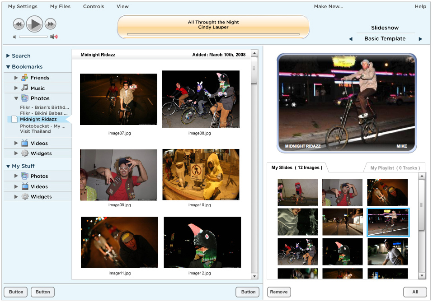Screen dimensions: 433x302
Task: Click the Remove button
Action: pos(278,292)
